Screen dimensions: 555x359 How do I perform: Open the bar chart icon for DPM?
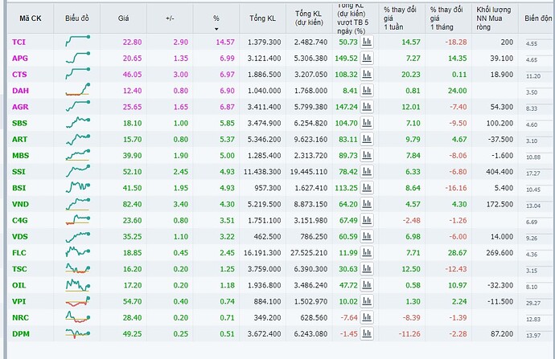click(x=367, y=333)
